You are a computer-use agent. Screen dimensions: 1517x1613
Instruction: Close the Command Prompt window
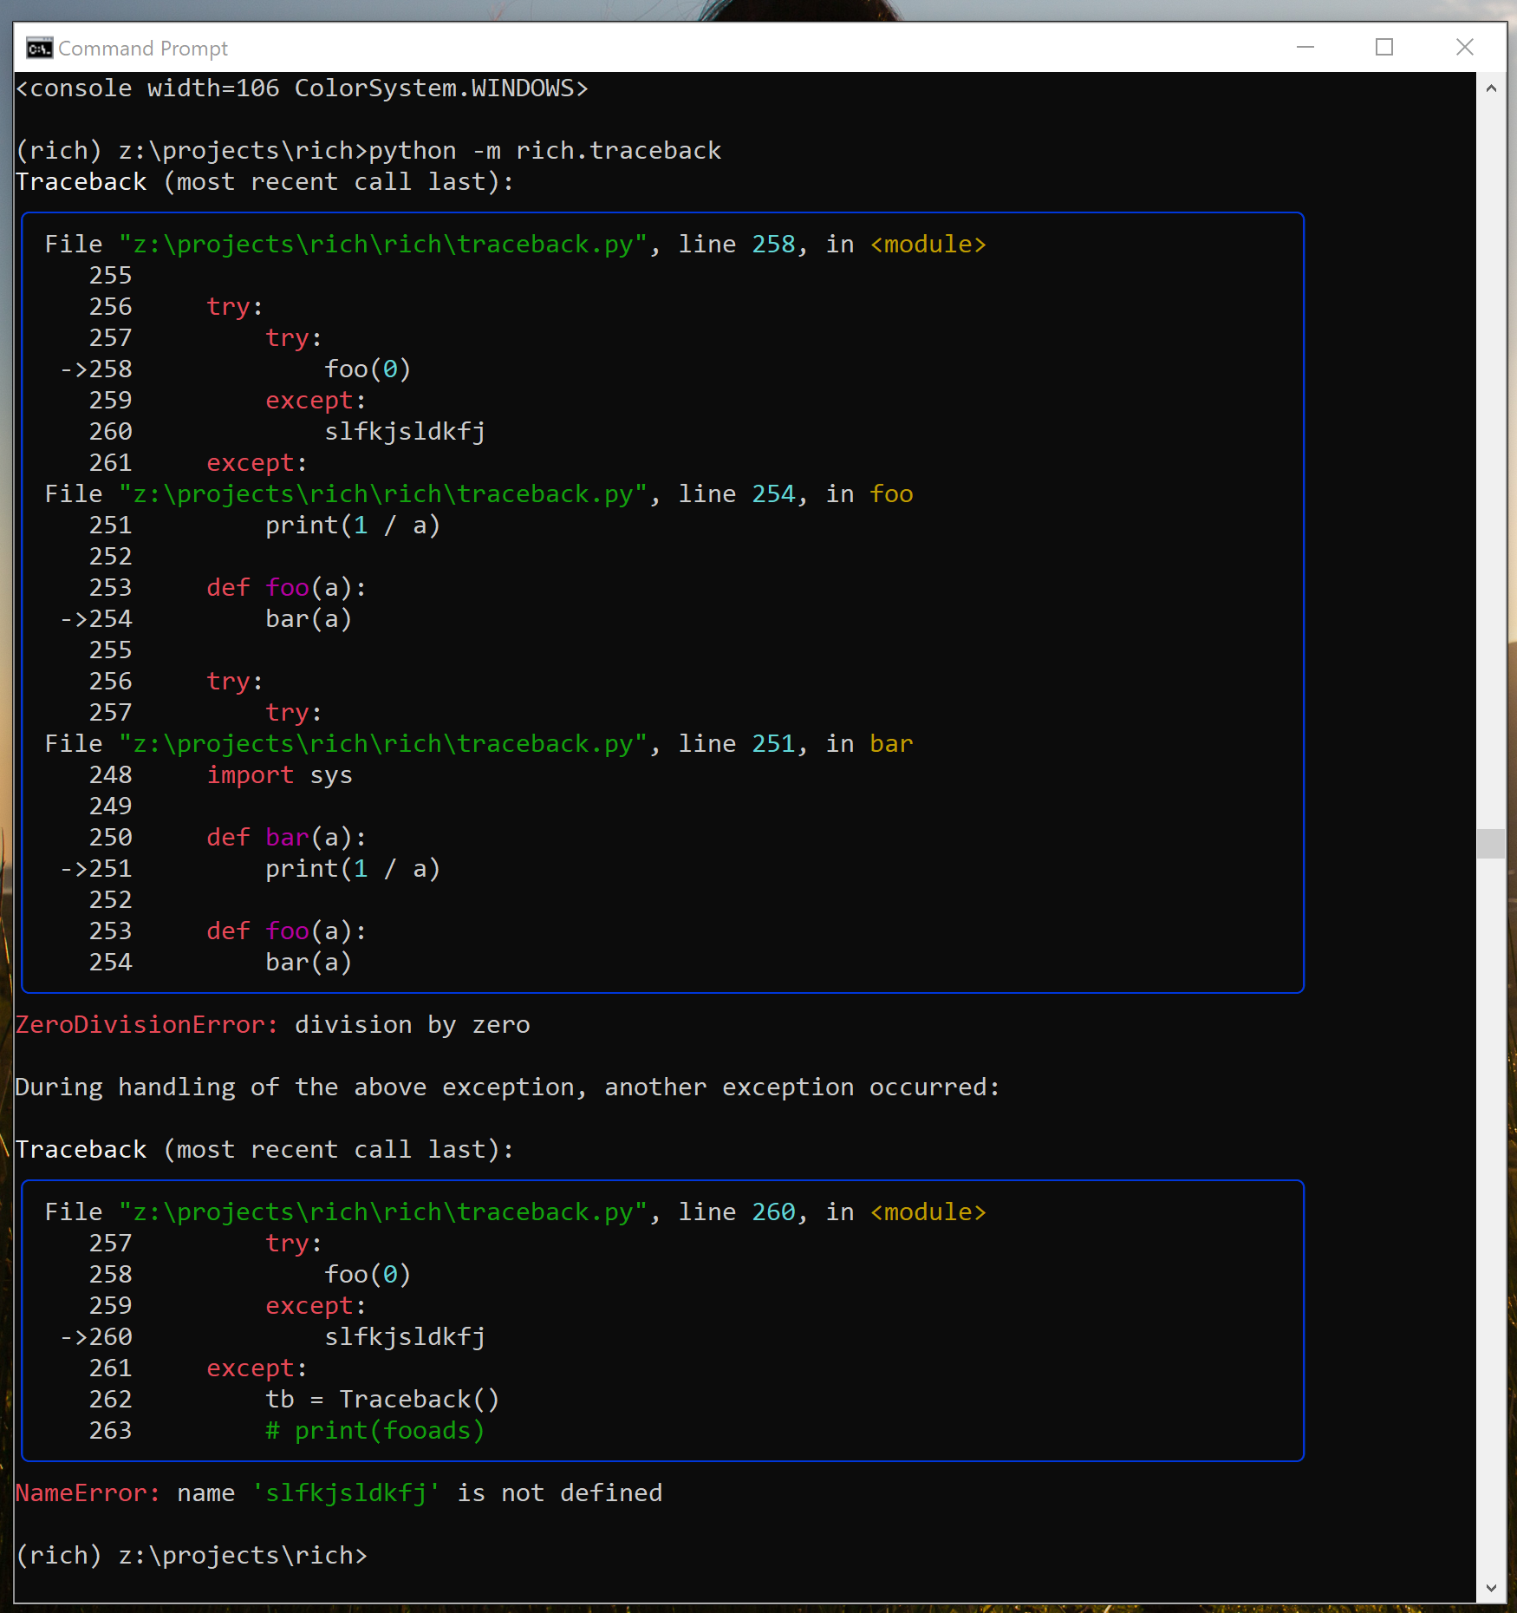coord(1465,47)
